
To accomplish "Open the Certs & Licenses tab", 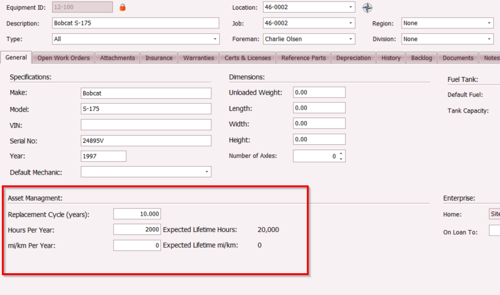I will click(x=247, y=58).
